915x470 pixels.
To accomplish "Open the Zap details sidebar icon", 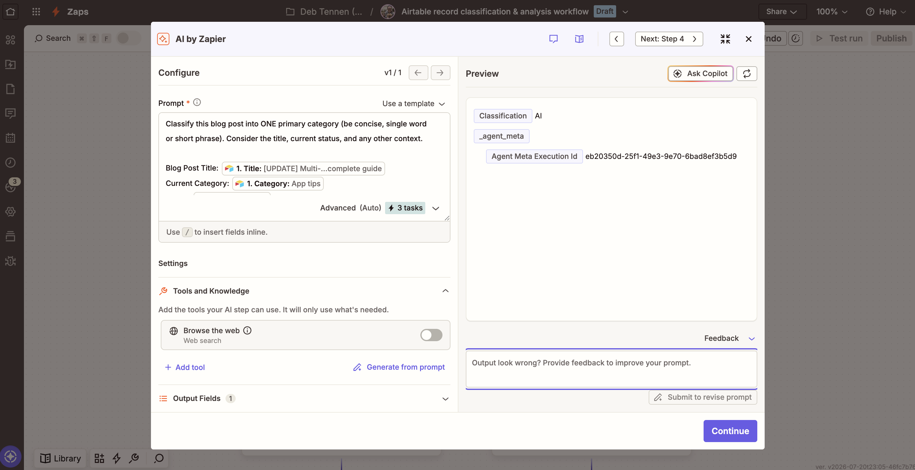I will (x=11, y=40).
